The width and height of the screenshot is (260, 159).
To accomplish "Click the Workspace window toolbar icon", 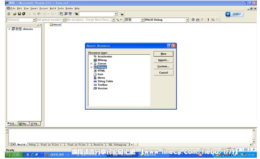I will click(61, 14).
